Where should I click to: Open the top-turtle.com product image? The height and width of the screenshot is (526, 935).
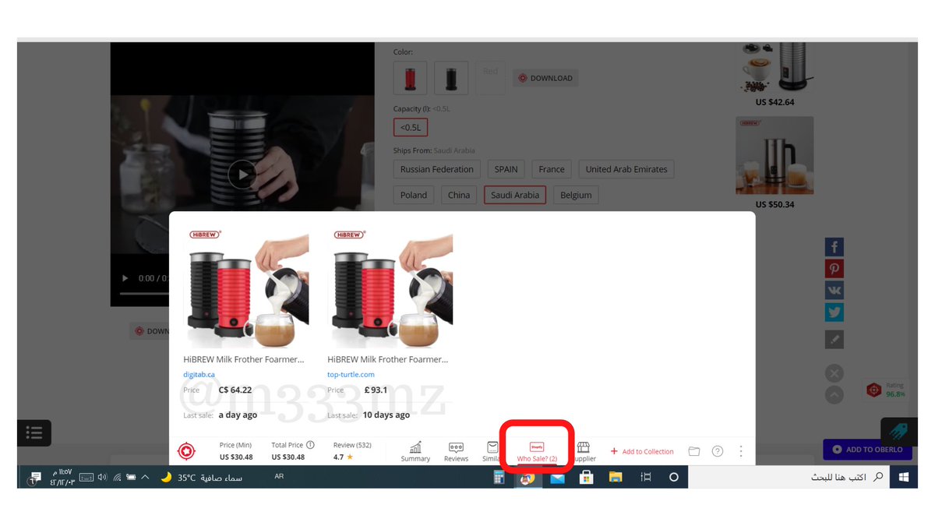click(390, 287)
